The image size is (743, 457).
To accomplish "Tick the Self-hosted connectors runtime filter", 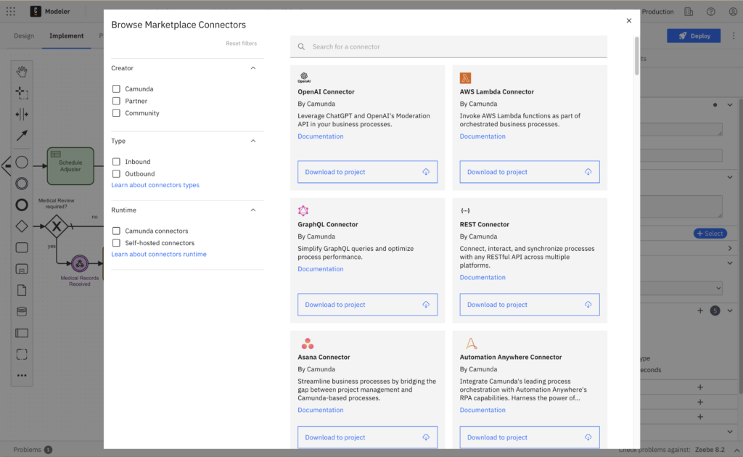I will (116, 243).
